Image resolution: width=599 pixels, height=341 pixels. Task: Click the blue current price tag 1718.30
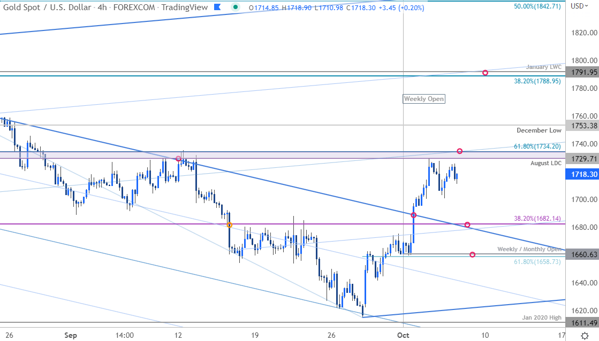click(x=582, y=174)
